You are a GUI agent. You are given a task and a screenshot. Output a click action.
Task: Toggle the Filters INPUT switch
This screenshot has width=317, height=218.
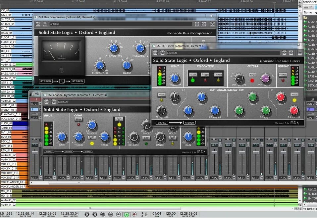[x=252, y=75]
